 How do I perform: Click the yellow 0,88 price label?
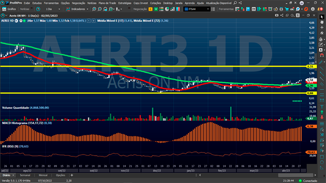(311, 93)
